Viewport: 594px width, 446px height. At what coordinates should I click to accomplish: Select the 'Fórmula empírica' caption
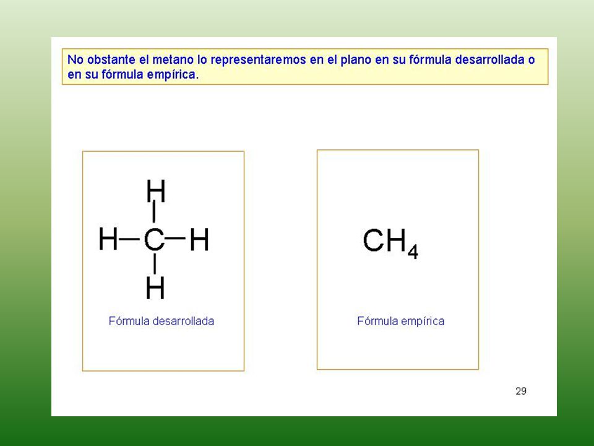[400, 321]
